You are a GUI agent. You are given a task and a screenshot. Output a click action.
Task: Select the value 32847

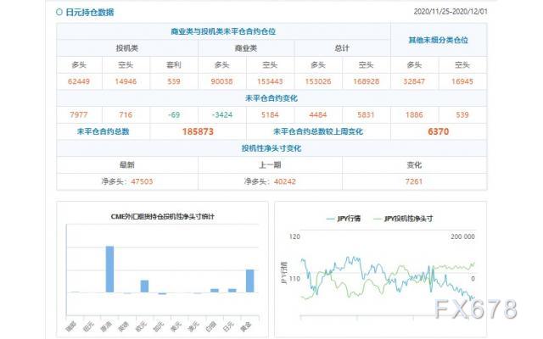pyautogui.click(x=414, y=81)
